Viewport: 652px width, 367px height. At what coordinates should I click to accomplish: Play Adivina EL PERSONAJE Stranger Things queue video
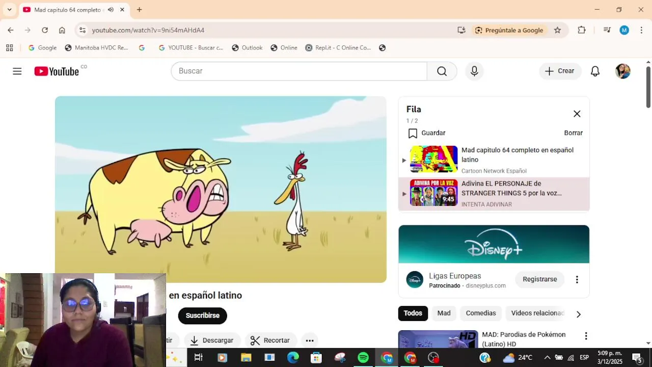coord(494,193)
